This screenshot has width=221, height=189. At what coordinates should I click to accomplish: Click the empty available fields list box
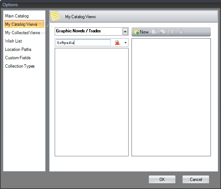point(92,102)
